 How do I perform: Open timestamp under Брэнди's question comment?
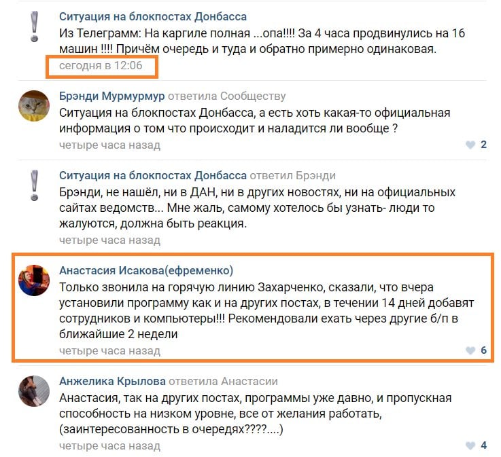(109, 145)
